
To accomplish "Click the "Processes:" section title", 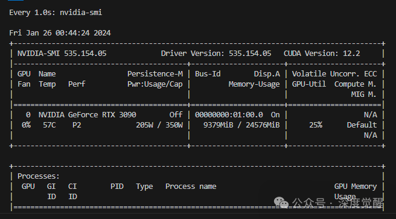I will click(39, 176).
